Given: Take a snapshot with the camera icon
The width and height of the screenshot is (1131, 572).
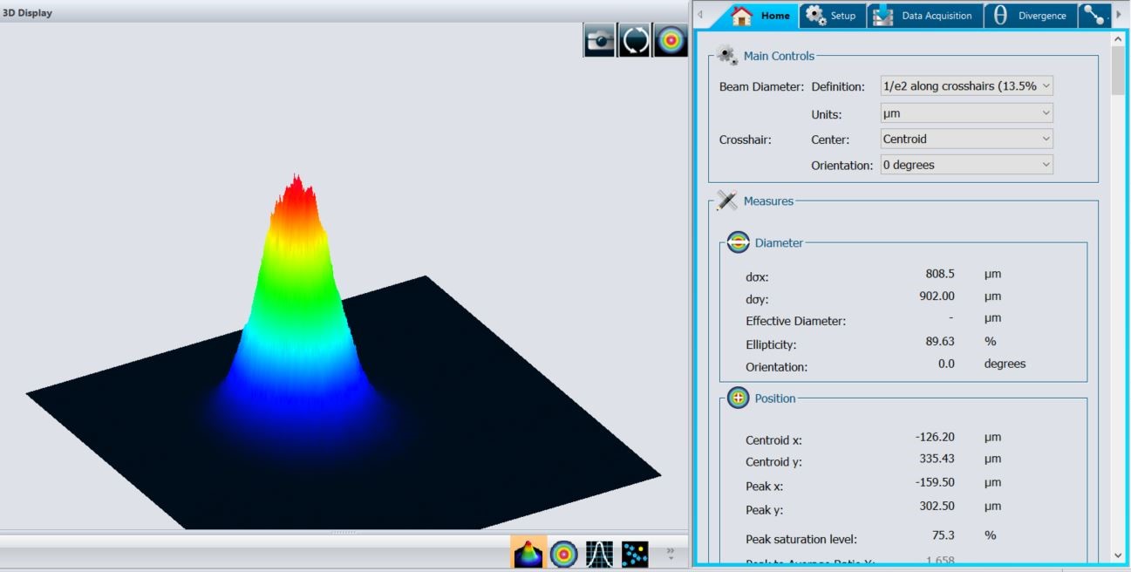Looking at the screenshot, I should (x=599, y=39).
